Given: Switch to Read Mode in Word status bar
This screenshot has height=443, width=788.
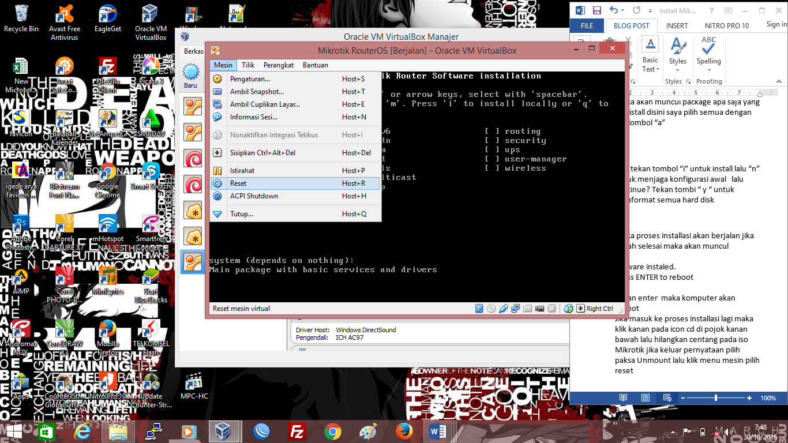Looking at the screenshot, I should pos(623,398).
